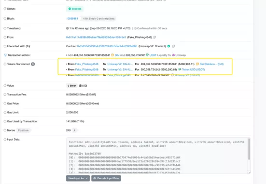Screen dimensions: 266x184
Task: Click the lightbulb icon beside Transaction Action
Action: 5,55
